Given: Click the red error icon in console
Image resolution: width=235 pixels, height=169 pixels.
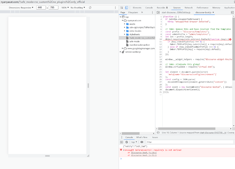Looking at the screenshot, I should coord(121,150).
